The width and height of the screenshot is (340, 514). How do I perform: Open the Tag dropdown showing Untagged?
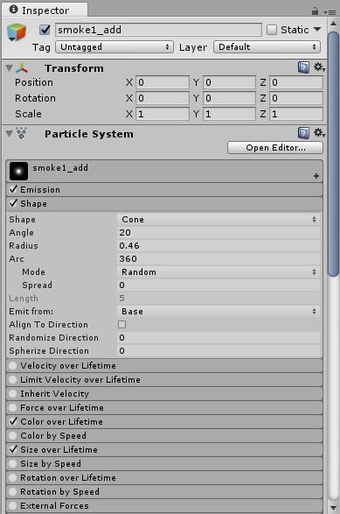pyautogui.click(x=114, y=47)
